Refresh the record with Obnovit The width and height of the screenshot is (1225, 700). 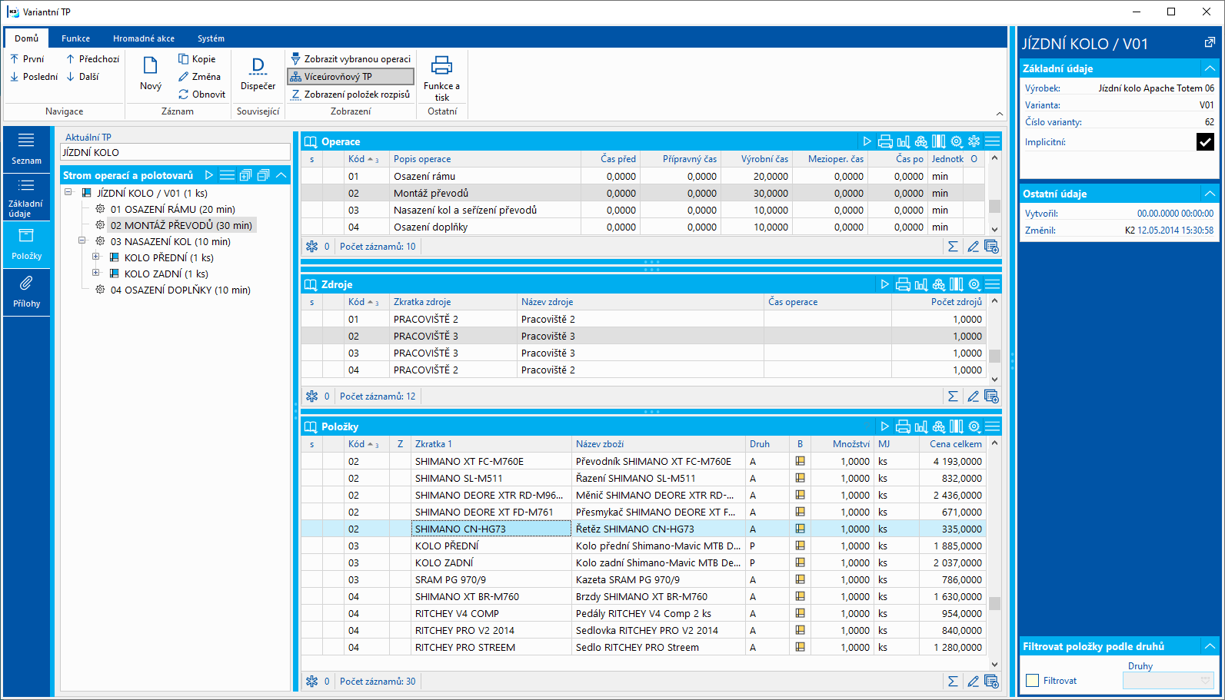(201, 95)
